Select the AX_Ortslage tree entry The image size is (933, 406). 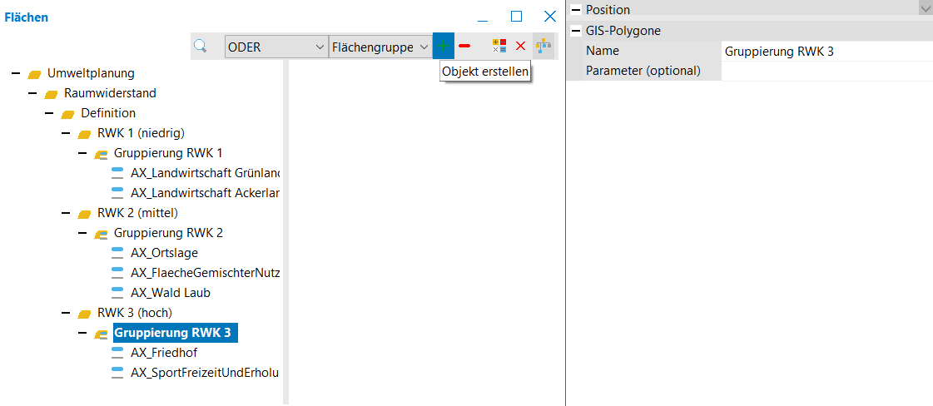[x=164, y=253]
